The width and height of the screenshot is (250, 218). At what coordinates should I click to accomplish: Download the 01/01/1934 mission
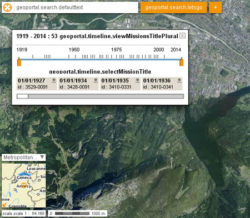[96, 80]
